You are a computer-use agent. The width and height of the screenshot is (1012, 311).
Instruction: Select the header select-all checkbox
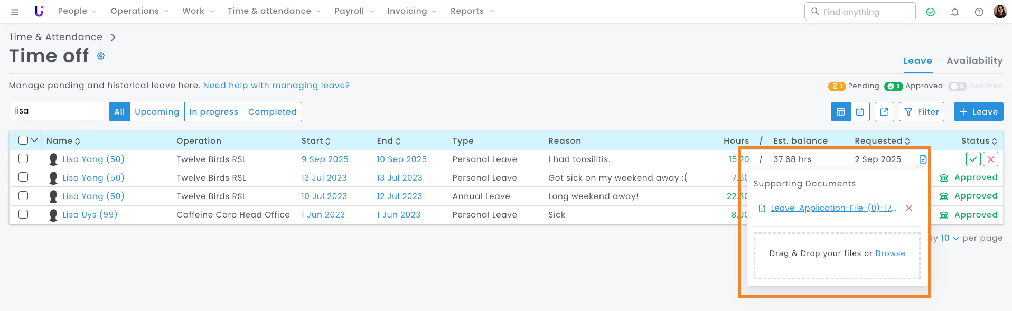pos(23,140)
